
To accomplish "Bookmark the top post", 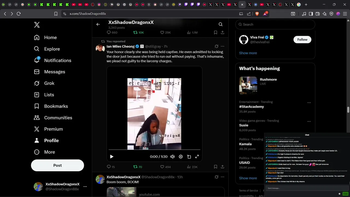I will (x=215, y=32).
